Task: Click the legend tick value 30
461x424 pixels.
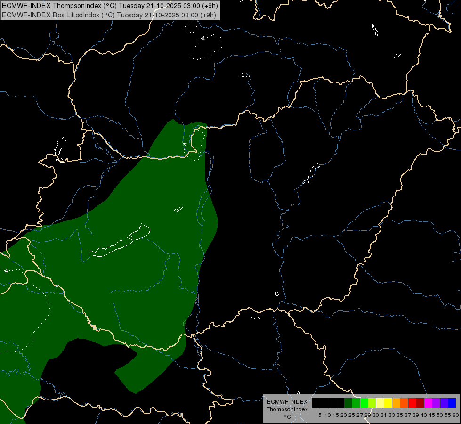Action: (376, 415)
